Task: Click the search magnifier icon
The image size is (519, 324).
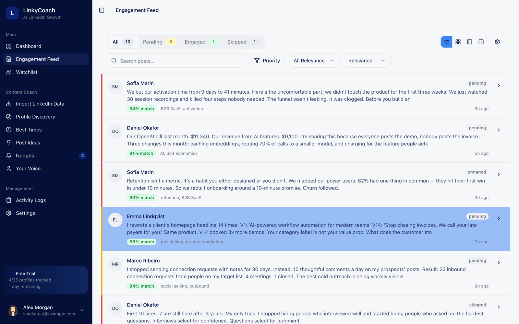Action: [x=114, y=61]
